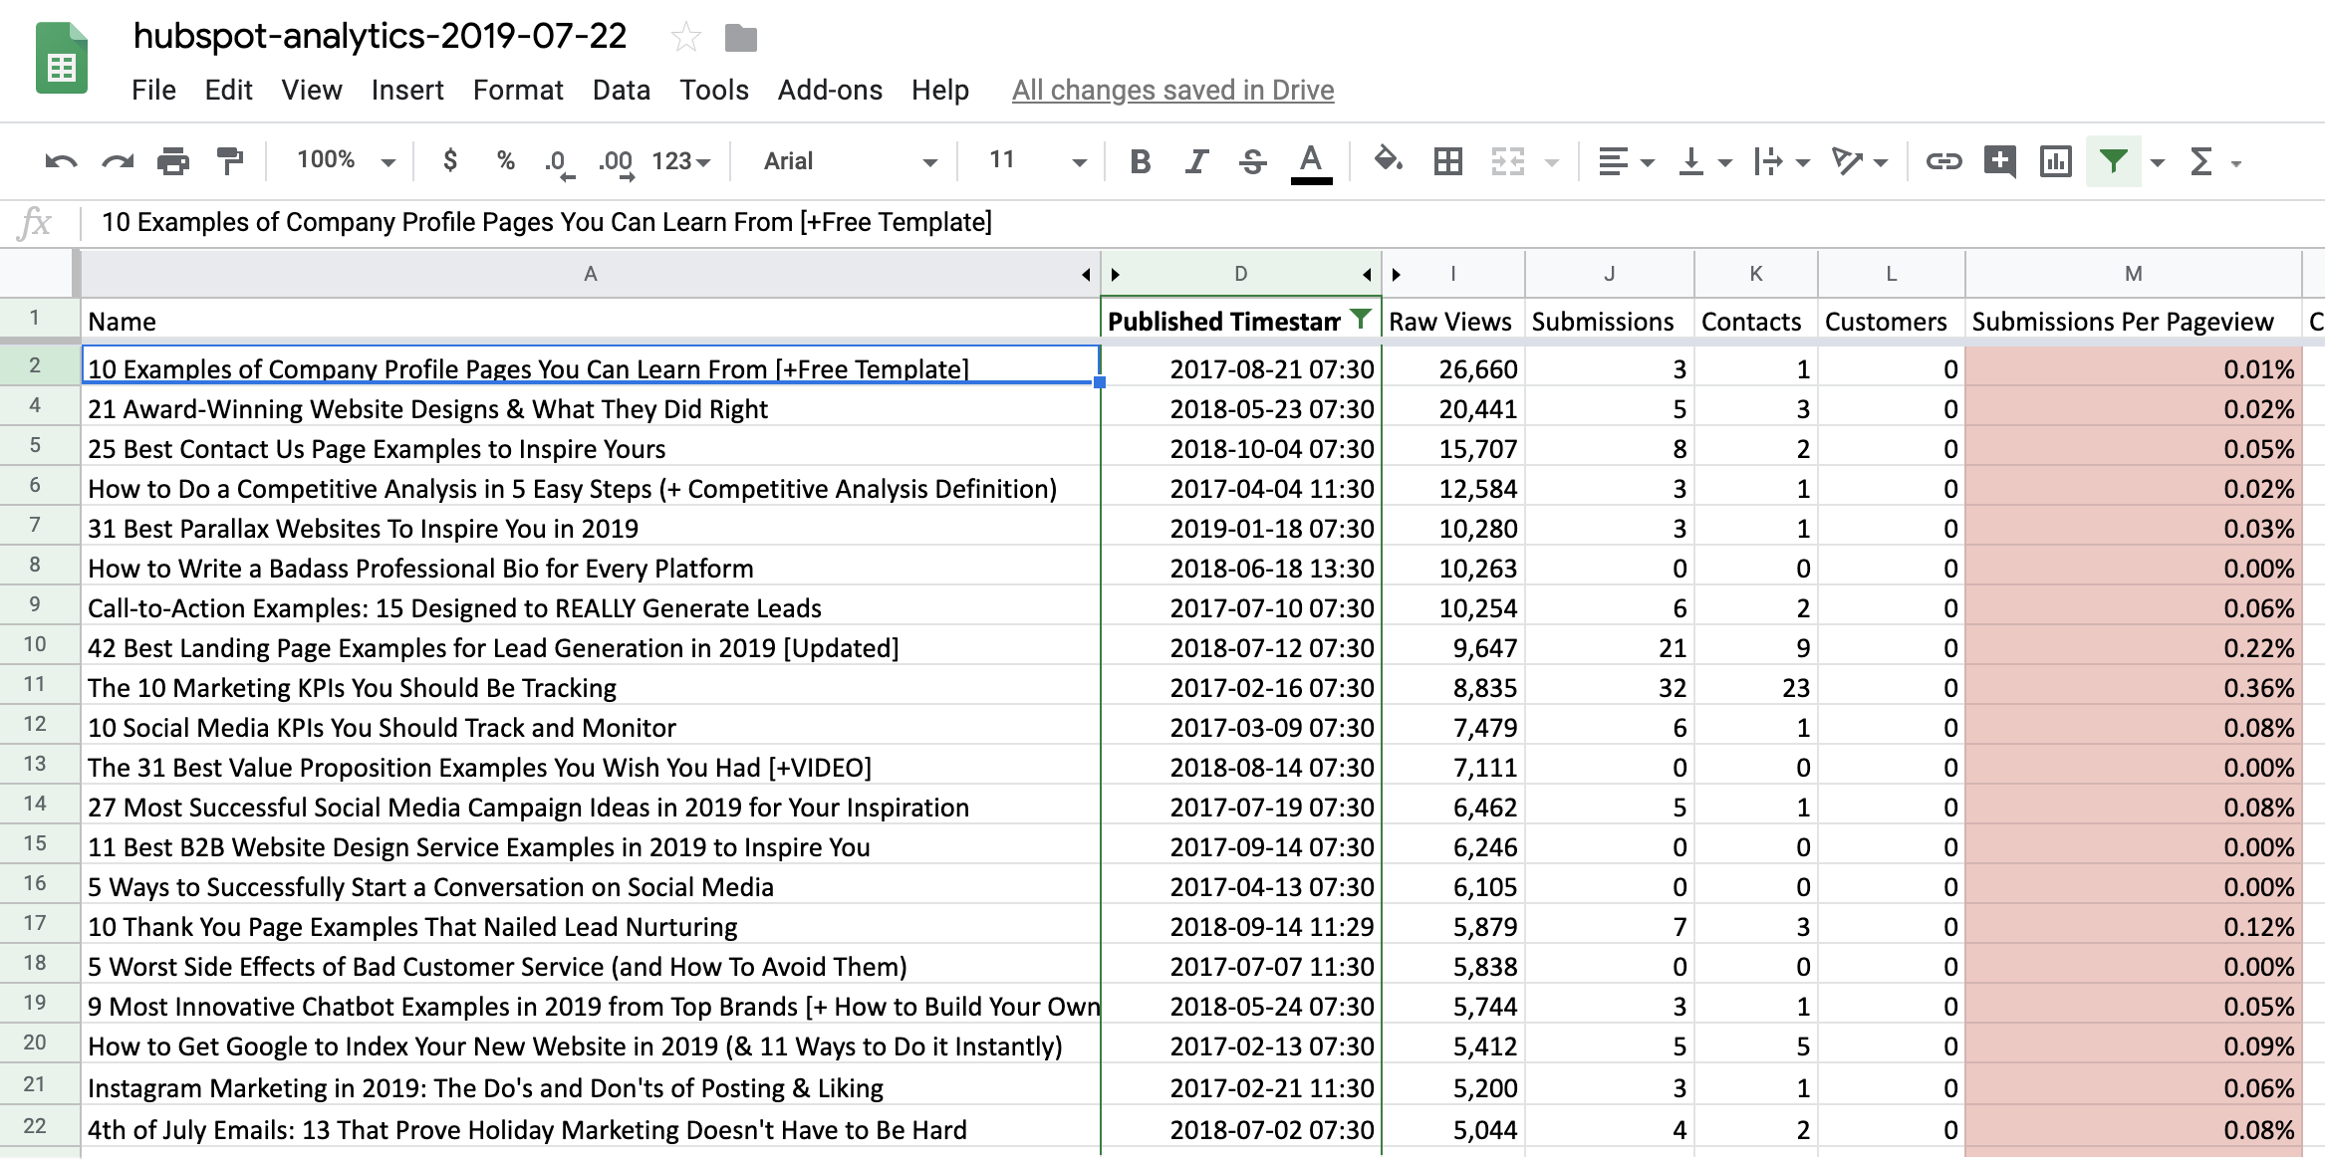The image size is (2325, 1159).
Task: Open the Add-ons menu
Action: point(829,91)
